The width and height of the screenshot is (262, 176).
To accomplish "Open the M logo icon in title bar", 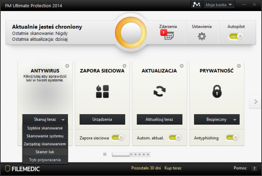I will tap(196, 4).
